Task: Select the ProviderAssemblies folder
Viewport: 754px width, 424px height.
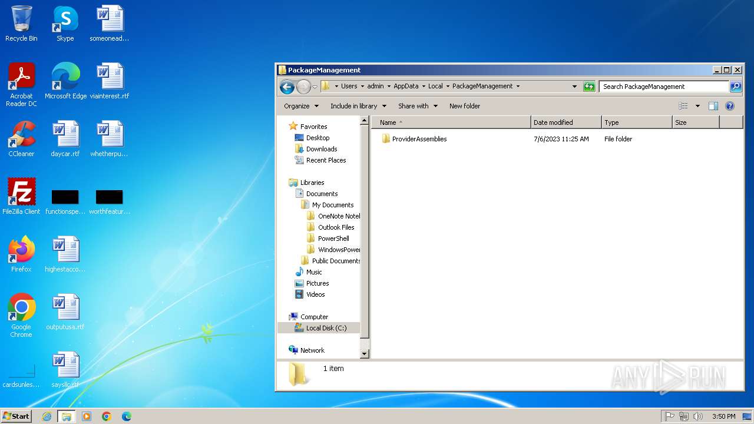Action: click(414, 139)
